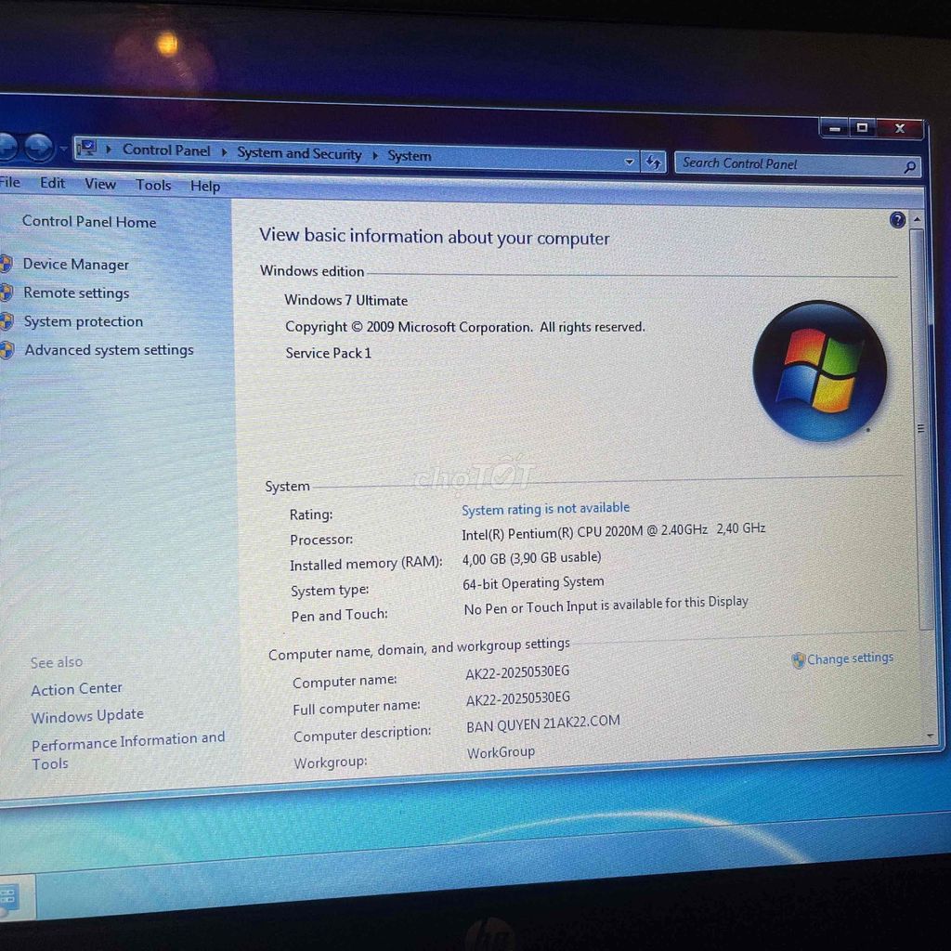Open Advanced system settings
The width and height of the screenshot is (951, 951).
pyautogui.click(x=110, y=350)
